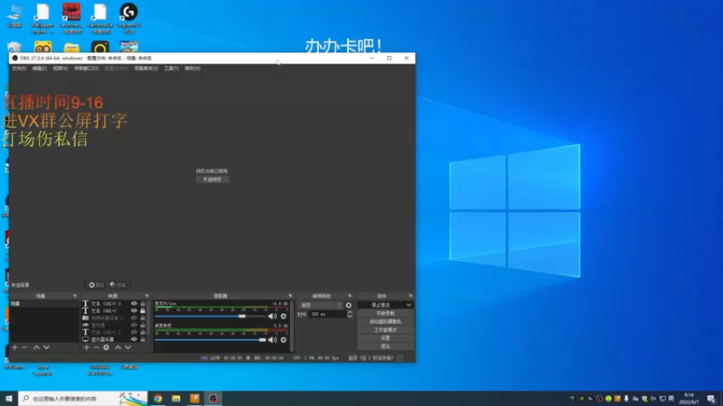Open the Logitech G HUB desktop icon
This screenshot has width=723, height=406.
[128, 18]
